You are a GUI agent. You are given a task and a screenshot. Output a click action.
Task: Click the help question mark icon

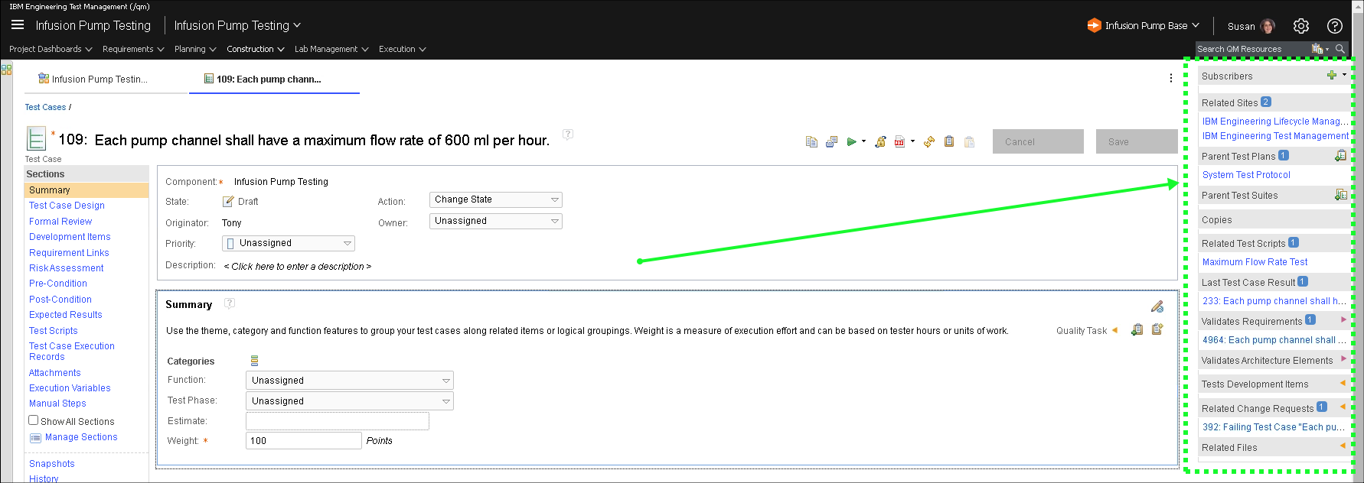(1335, 26)
